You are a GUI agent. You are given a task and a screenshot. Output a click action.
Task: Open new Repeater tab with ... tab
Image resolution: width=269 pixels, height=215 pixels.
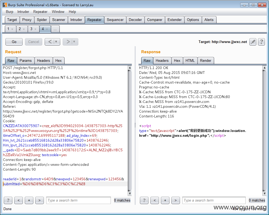[x=55, y=29]
